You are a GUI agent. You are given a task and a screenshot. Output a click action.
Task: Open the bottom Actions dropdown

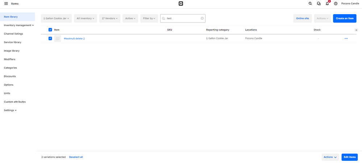(330, 157)
